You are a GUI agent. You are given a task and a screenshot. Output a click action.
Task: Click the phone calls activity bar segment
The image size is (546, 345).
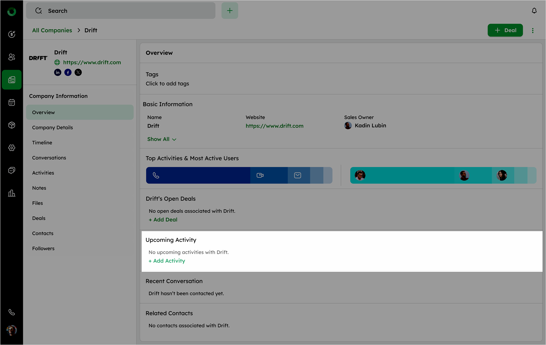click(198, 176)
